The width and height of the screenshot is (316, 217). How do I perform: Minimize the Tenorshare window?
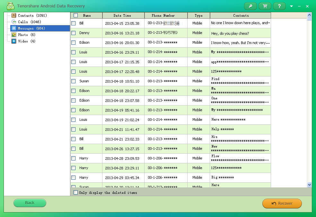[x=299, y=6]
